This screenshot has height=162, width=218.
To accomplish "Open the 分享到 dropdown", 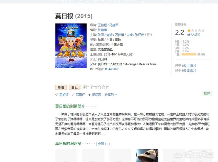I will coord(111,95).
